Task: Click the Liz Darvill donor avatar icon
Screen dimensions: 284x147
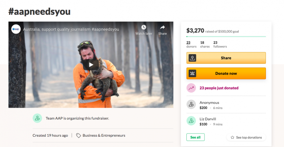Action: 191,121
